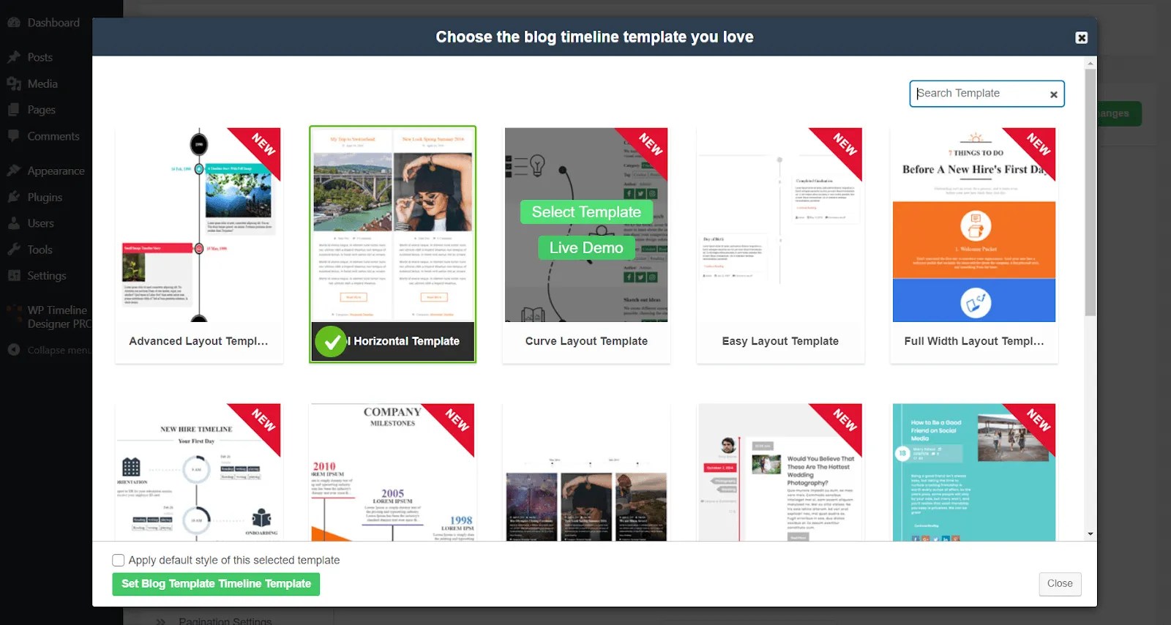
Task: Click the template list vertical scrollbar thumb
Action: (x=1090, y=192)
